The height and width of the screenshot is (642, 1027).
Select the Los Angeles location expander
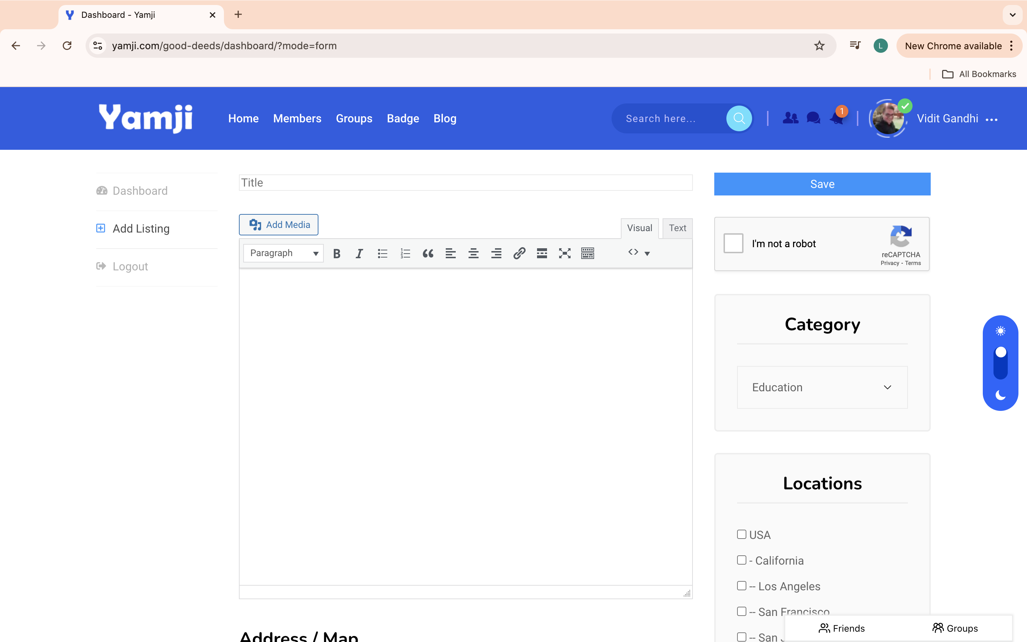coord(741,586)
